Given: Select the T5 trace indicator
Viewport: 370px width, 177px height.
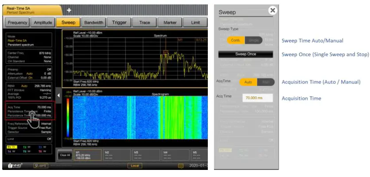Looking at the screenshot, I should click(x=27, y=151).
